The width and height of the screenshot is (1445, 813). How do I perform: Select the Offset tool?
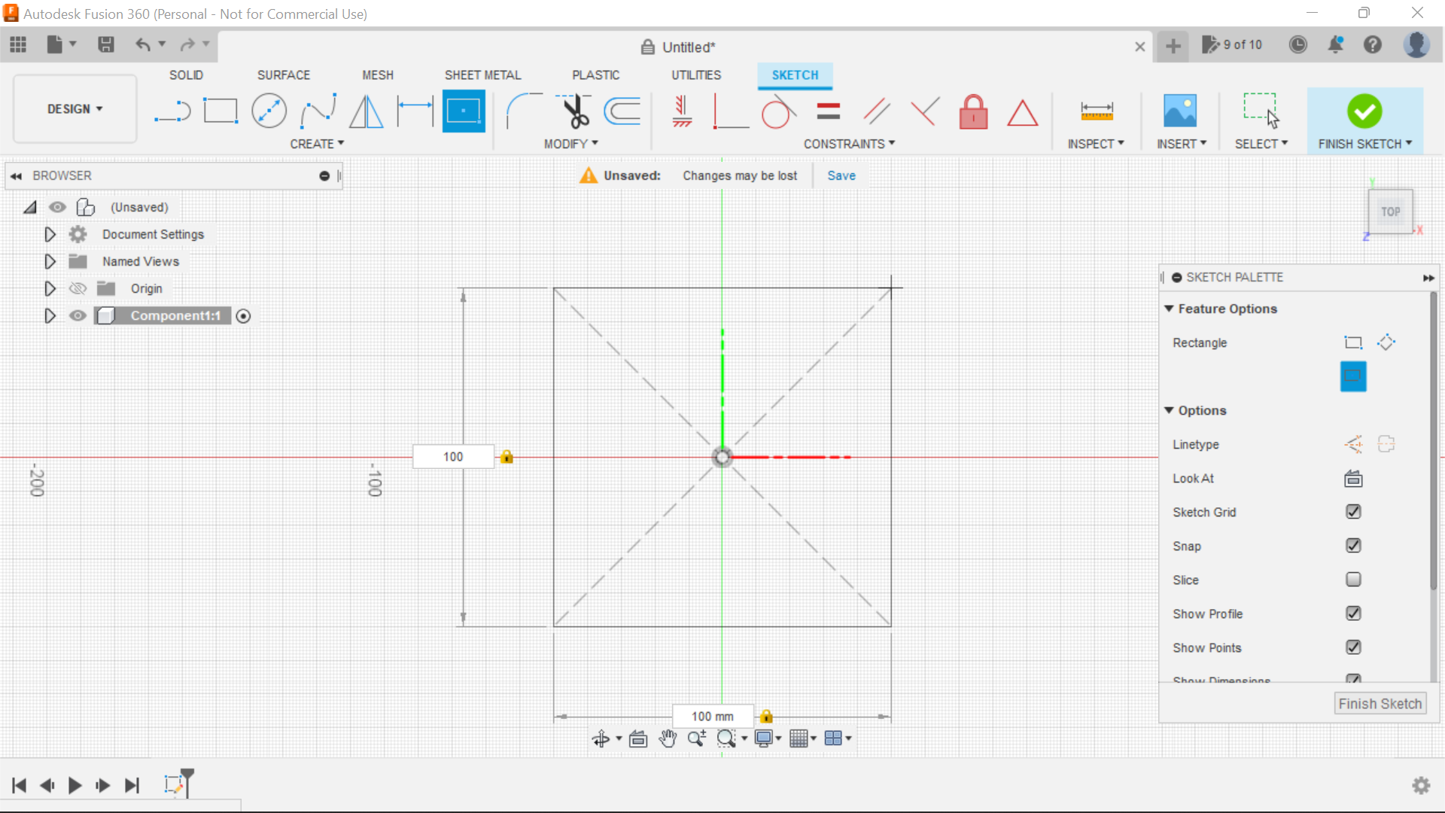pos(621,111)
